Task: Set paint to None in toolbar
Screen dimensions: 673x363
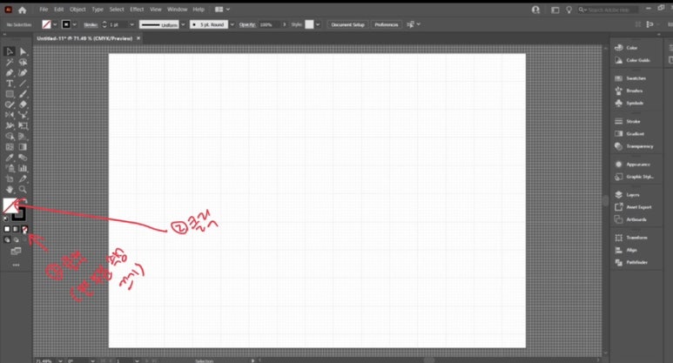Action: click(25, 229)
